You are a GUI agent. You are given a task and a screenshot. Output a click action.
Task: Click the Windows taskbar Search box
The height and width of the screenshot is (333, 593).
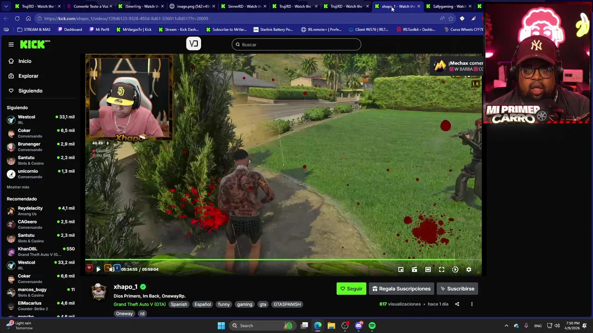262,326
